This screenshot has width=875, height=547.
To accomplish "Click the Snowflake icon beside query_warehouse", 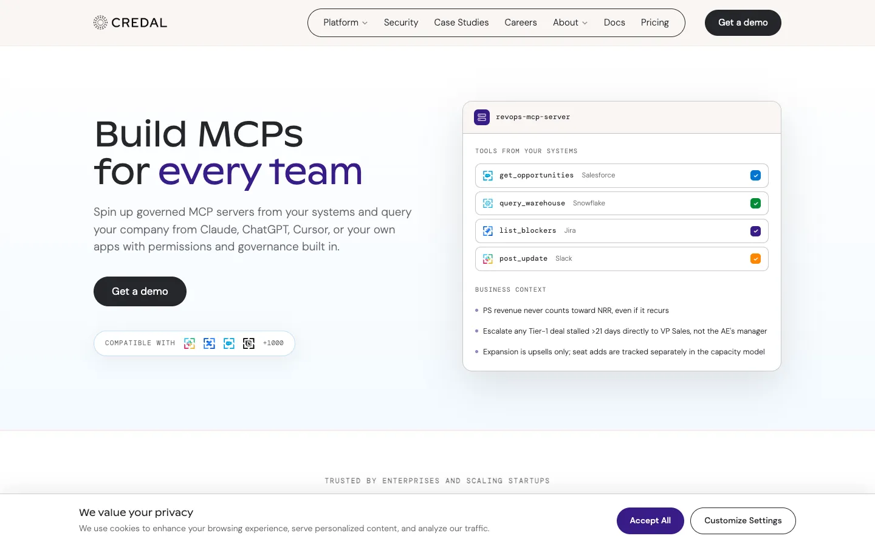I will tap(488, 204).
